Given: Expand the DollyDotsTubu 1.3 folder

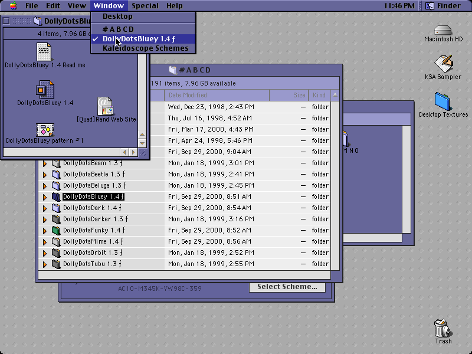Looking at the screenshot, I should [x=45, y=264].
